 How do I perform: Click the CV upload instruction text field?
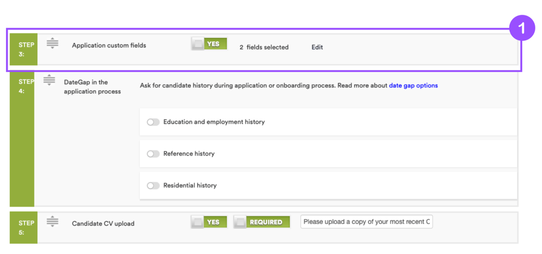(367, 222)
